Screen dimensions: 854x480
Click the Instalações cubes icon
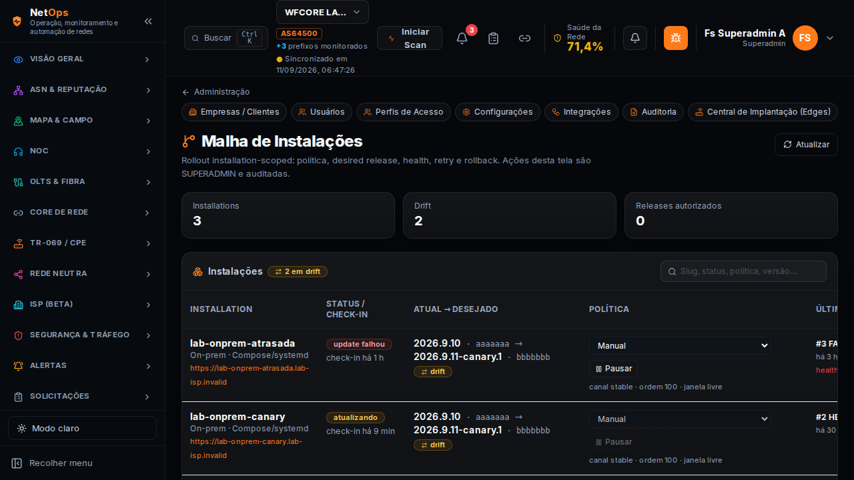(x=197, y=271)
